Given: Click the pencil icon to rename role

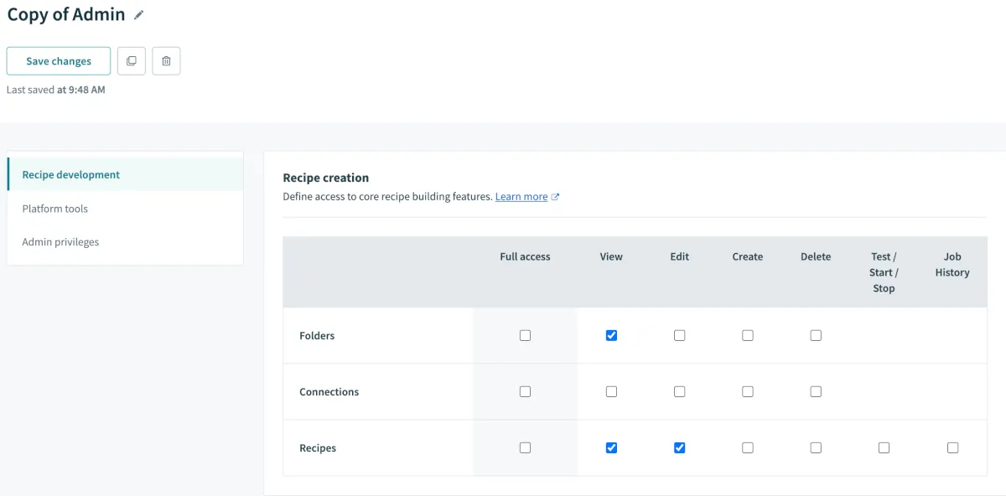Looking at the screenshot, I should click(x=139, y=15).
